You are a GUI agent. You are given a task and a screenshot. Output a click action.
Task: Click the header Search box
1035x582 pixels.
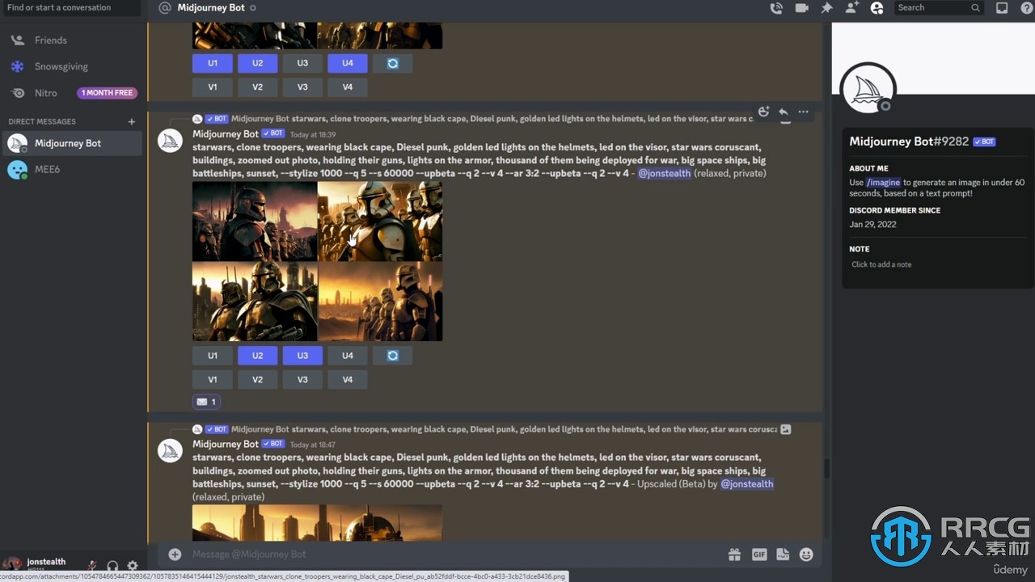938,8
